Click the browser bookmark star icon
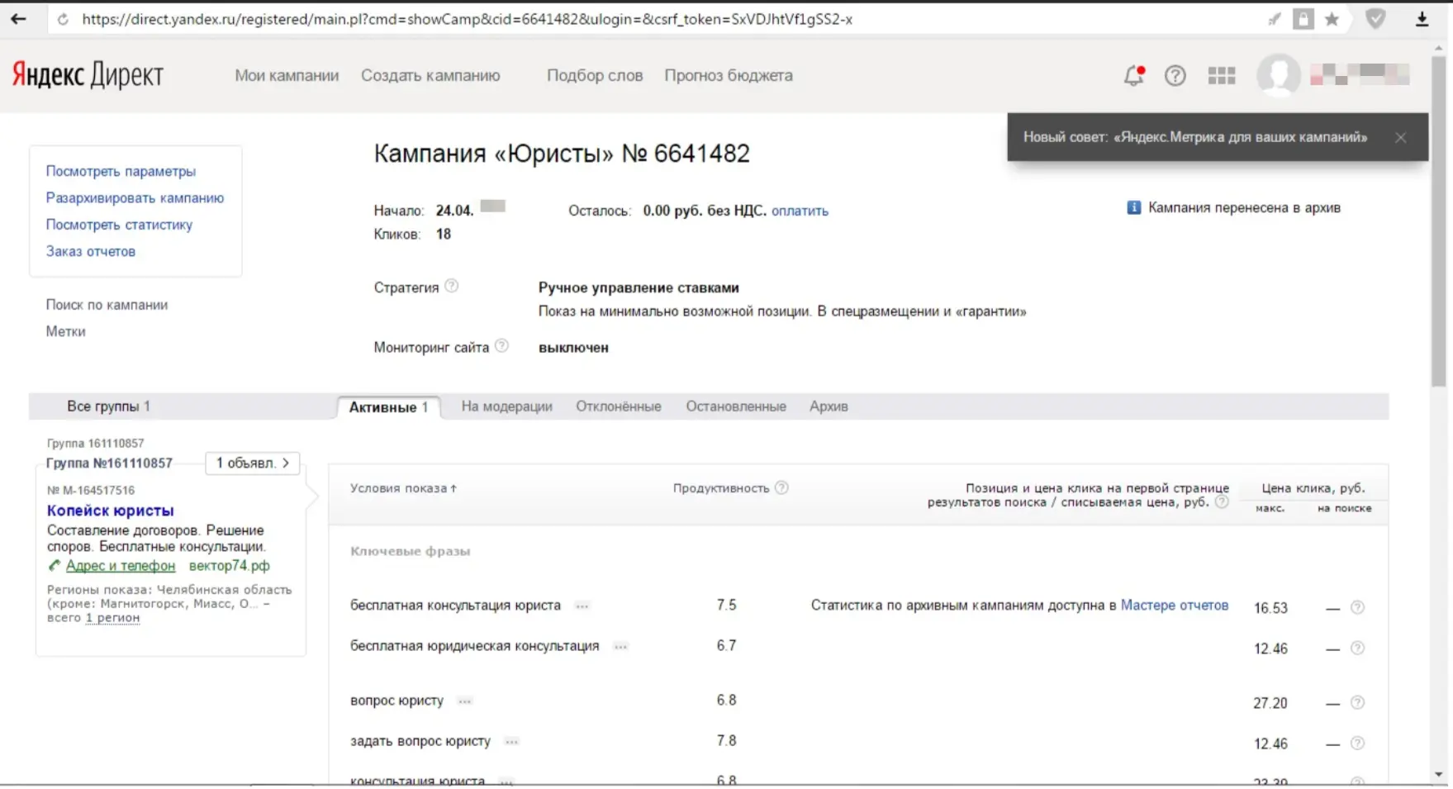The image size is (1453, 789). [x=1332, y=19]
